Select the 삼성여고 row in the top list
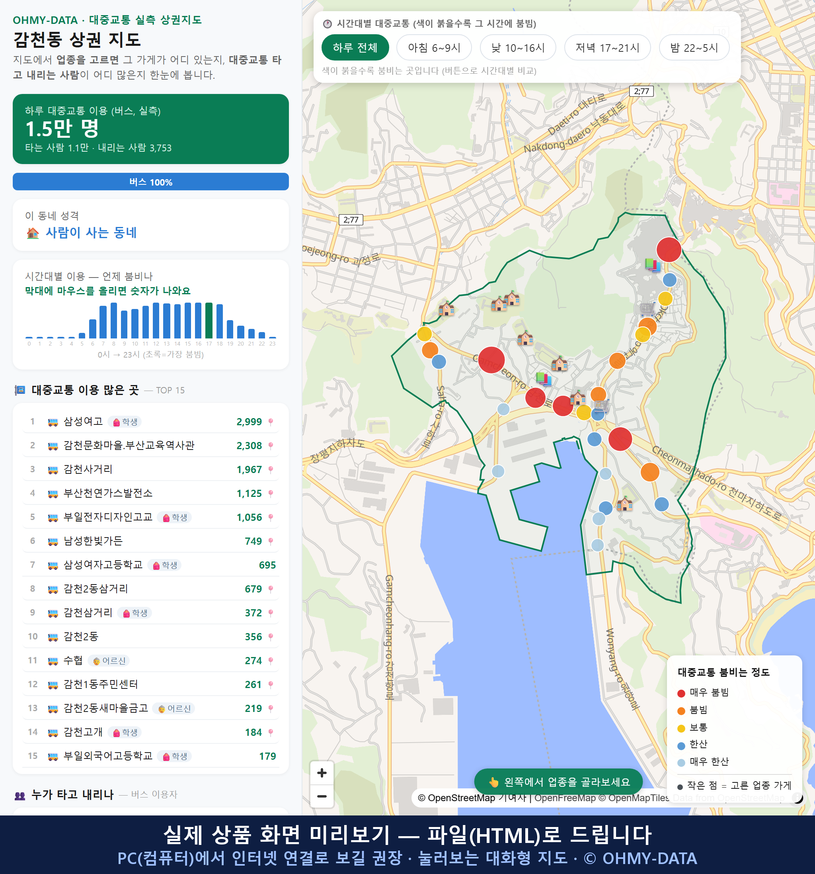 tap(151, 422)
